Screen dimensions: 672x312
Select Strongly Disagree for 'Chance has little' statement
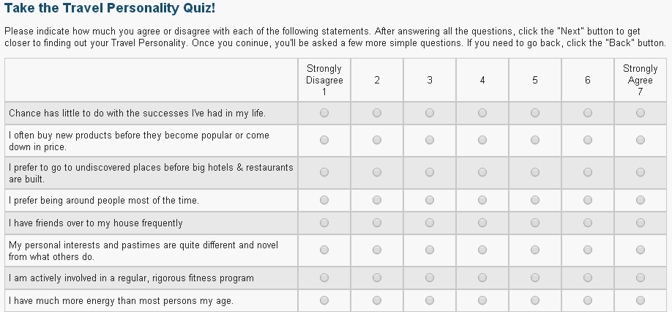[324, 113]
